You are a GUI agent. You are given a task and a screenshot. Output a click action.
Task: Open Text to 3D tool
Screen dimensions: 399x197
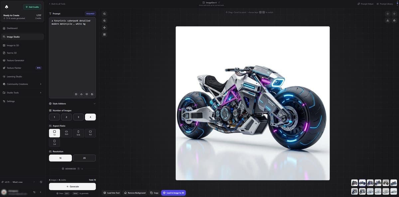pyautogui.click(x=22, y=53)
